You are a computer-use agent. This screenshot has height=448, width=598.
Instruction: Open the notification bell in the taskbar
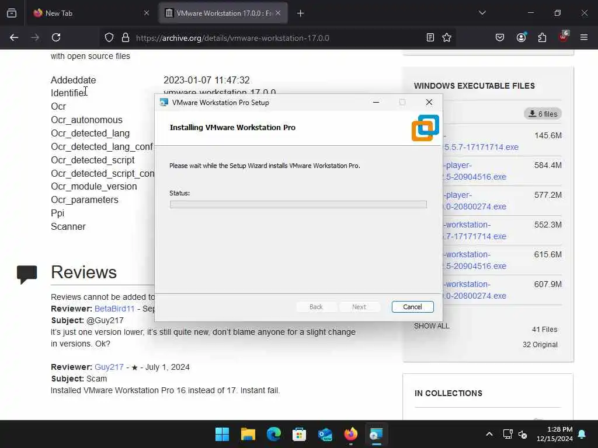pyautogui.click(x=582, y=434)
